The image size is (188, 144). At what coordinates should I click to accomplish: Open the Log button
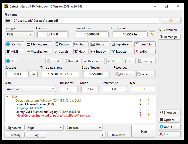[x=36, y=135]
